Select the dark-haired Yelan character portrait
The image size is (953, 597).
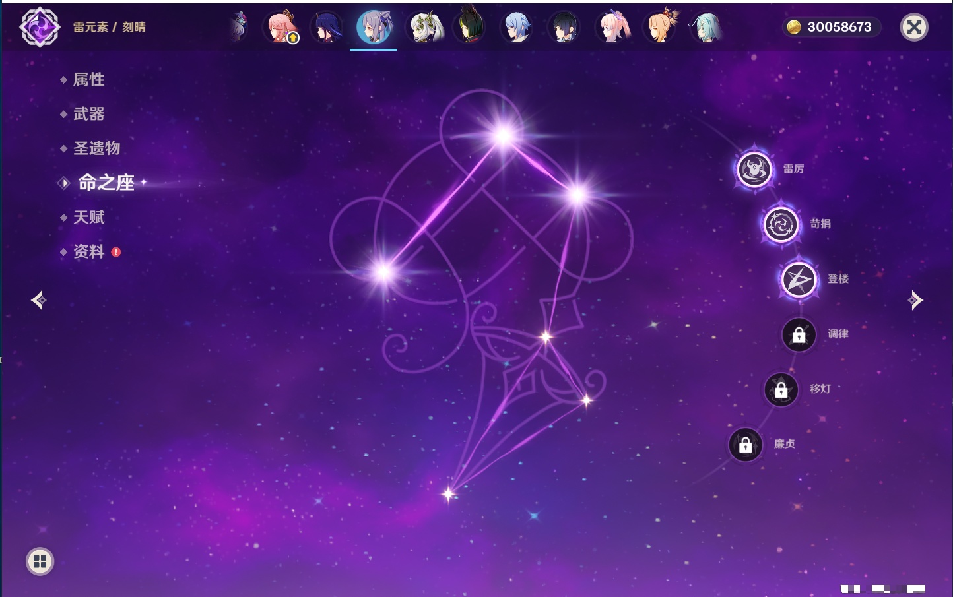[564, 27]
